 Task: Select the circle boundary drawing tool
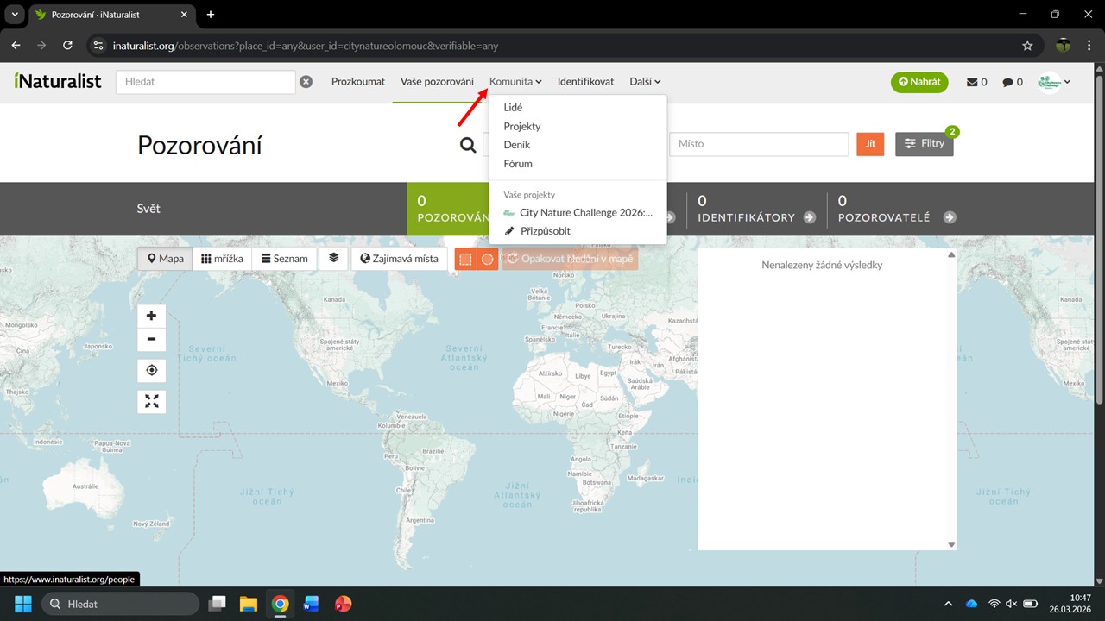tap(488, 259)
